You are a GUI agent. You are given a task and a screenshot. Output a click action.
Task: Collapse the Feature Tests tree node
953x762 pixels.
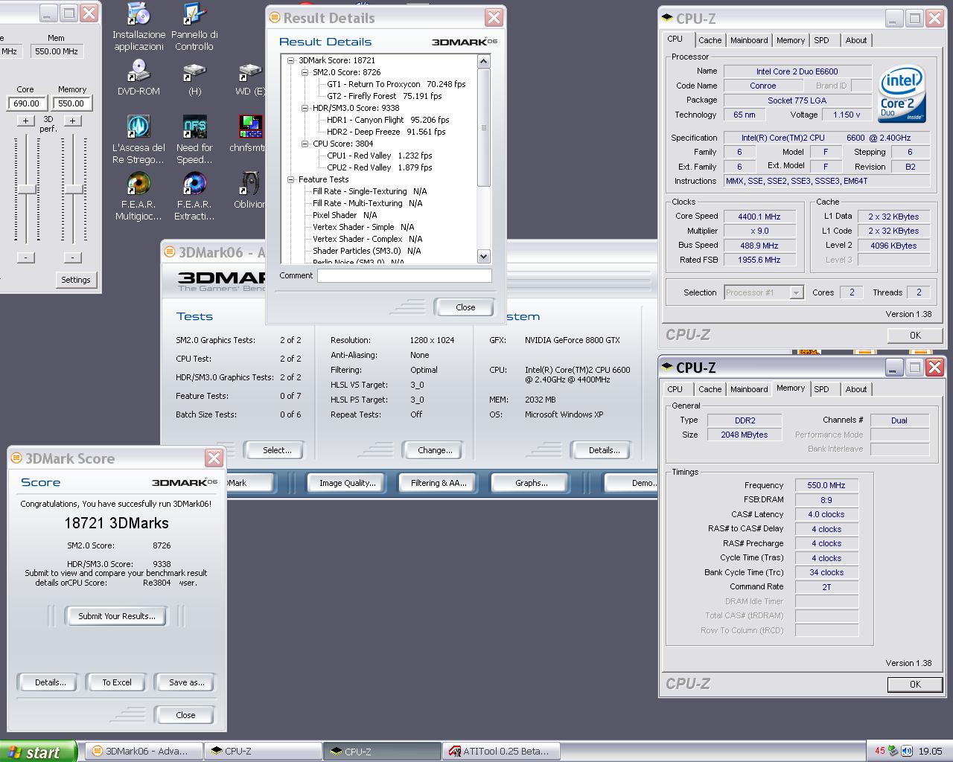point(291,179)
